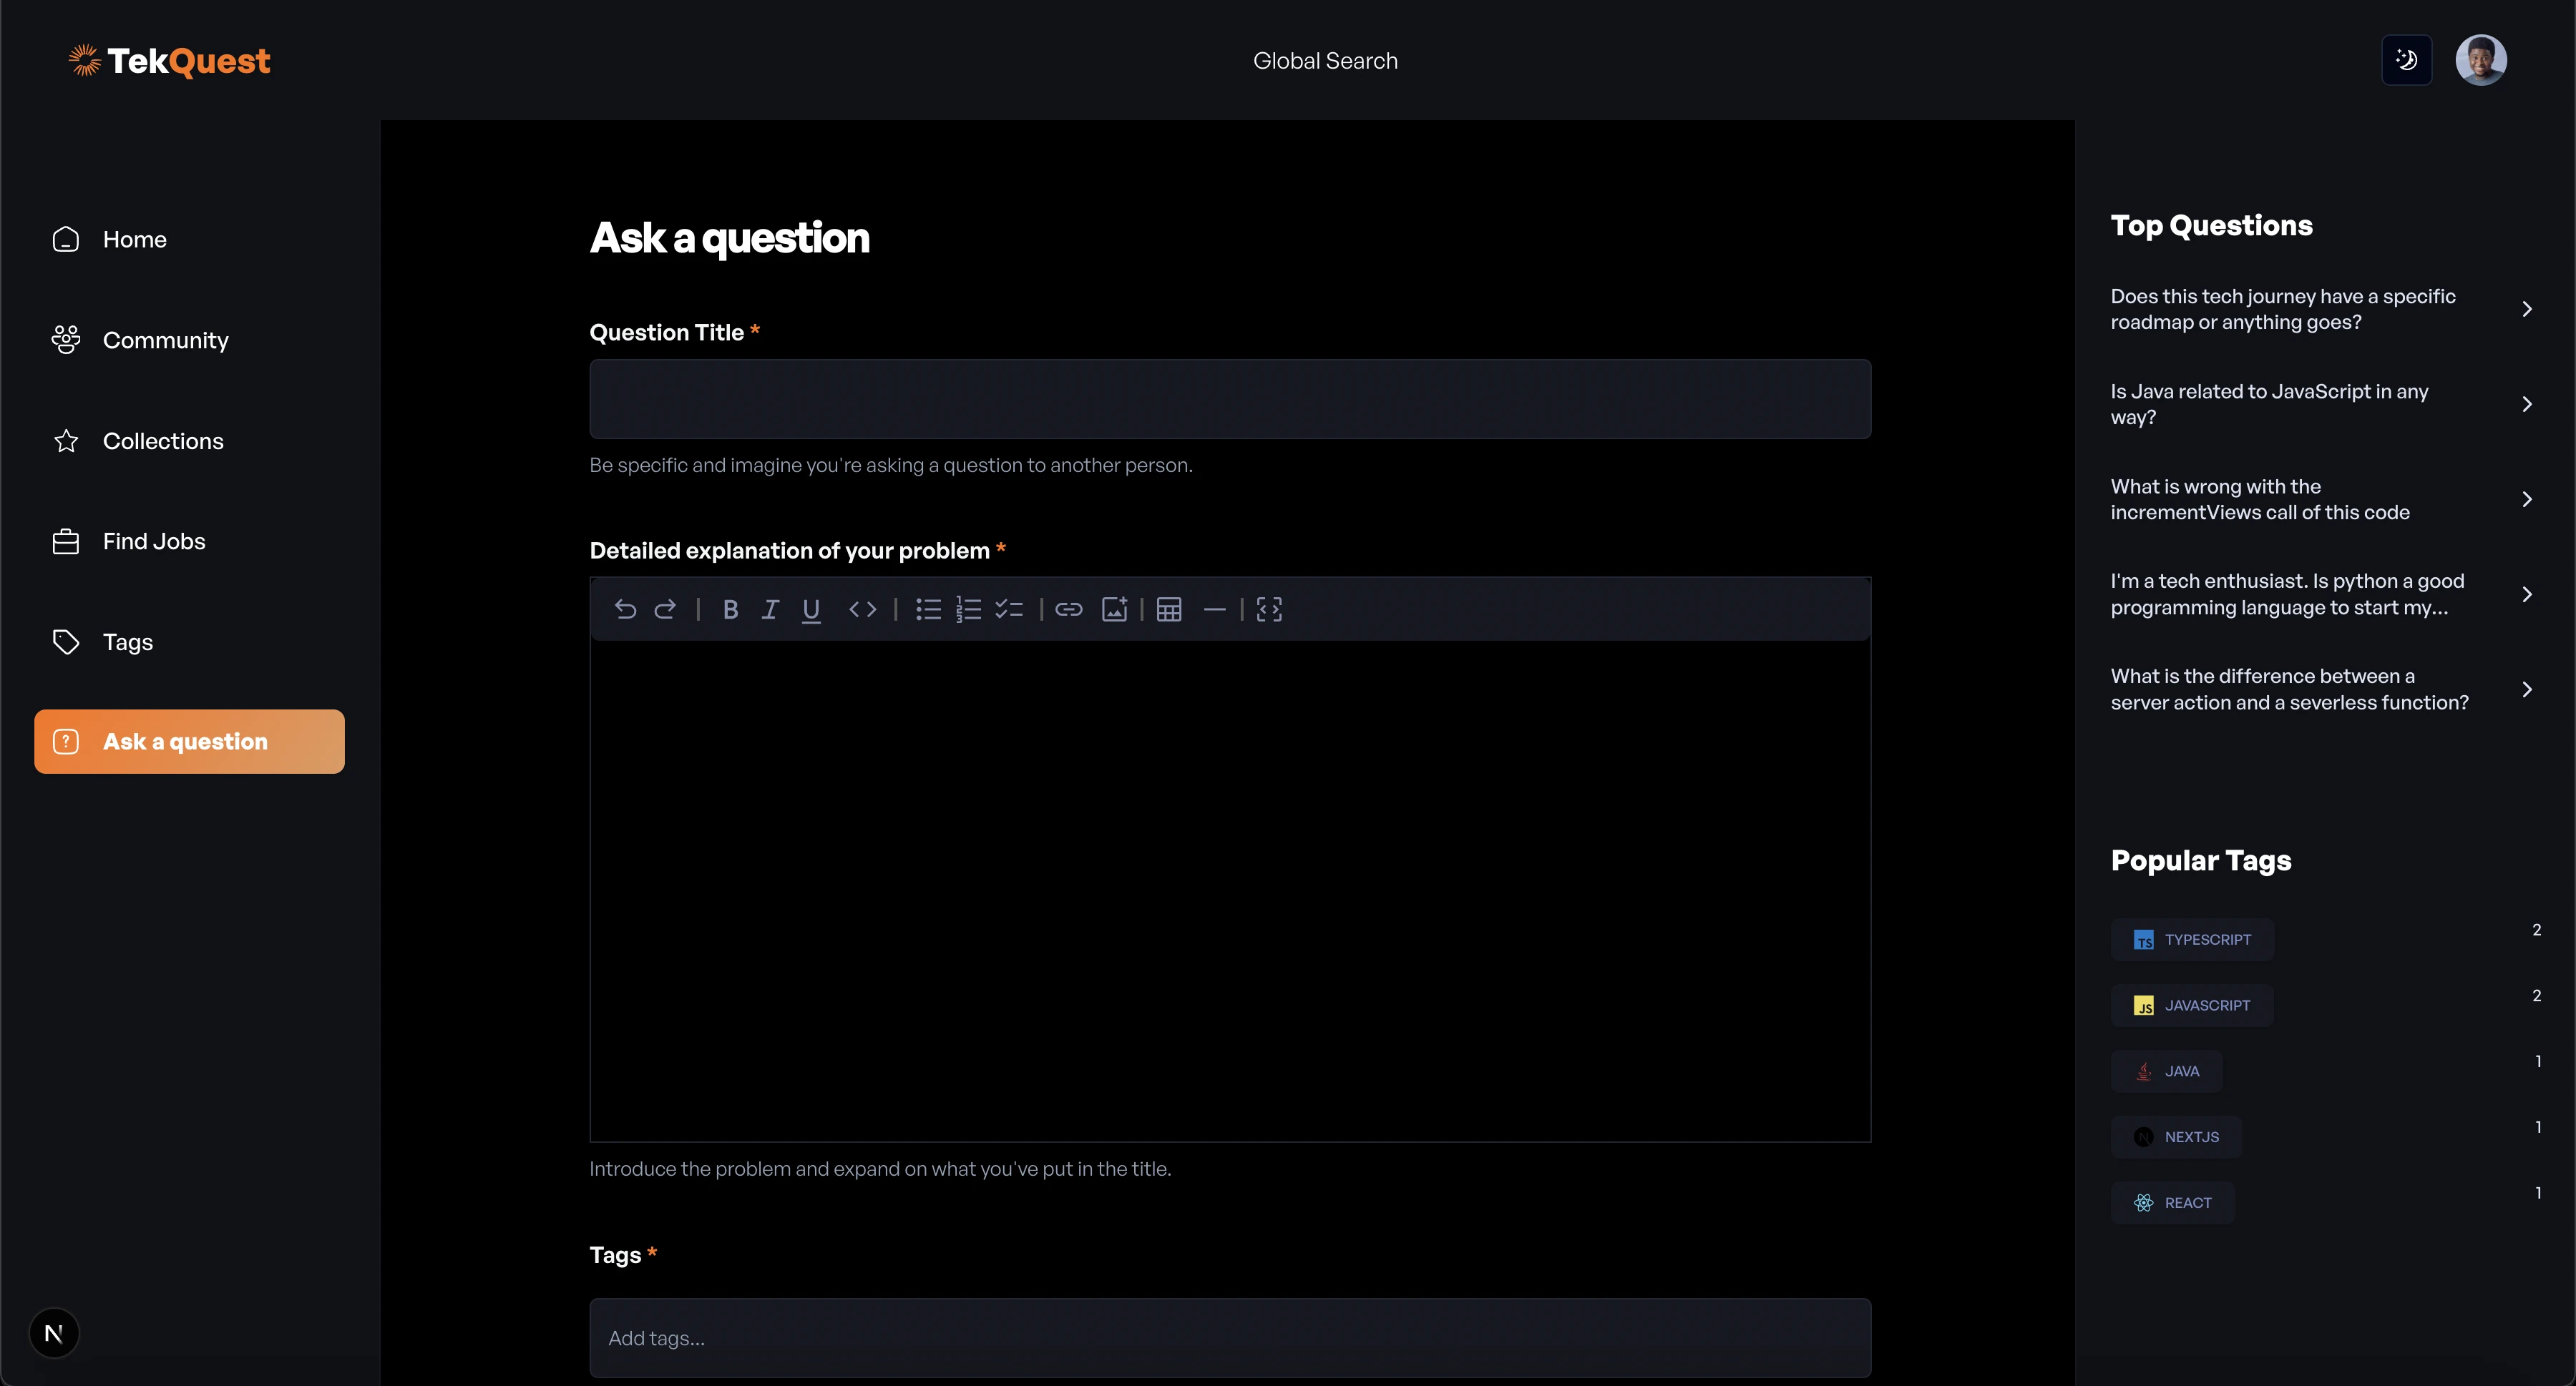2576x1386 pixels.
Task: Click the 'Popular Tags' heading
Action: coord(2201,860)
